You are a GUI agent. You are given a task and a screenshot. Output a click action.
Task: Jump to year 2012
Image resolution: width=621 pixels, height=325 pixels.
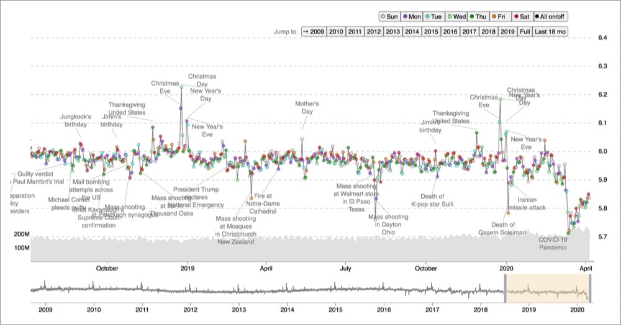point(373,31)
